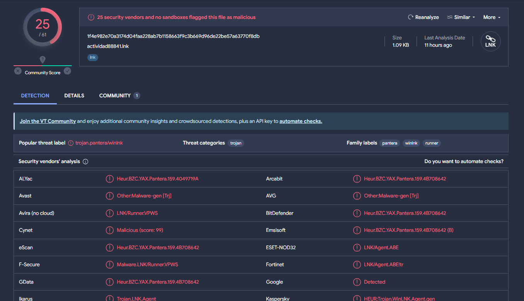Switch to the DETAILS tab
524x301 pixels.
click(x=74, y=95)
